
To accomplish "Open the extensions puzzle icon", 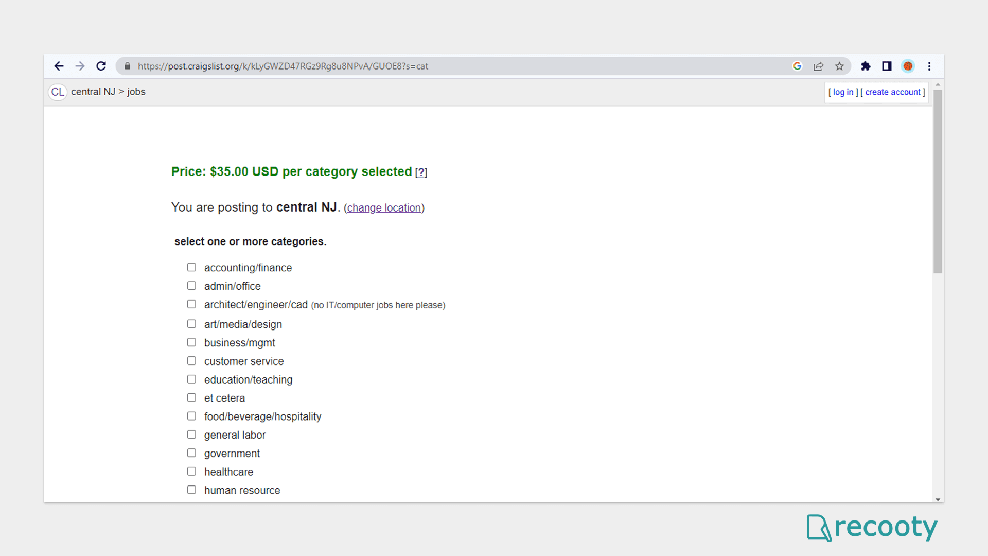I will pyautogui.click(x=866, y=66).
